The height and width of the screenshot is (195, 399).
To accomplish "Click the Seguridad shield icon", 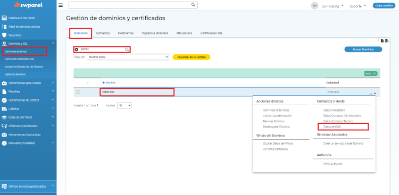I will click(4, 35).
